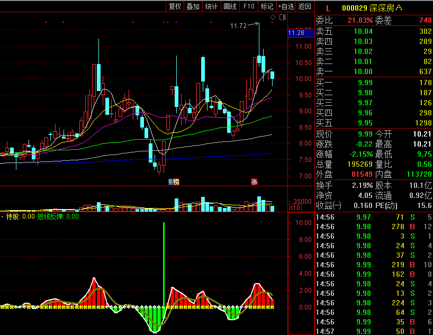This screenshot has width=433, height=335.
Task: Select the 14:56 trade with volume 278
Action: pos(374,227)
